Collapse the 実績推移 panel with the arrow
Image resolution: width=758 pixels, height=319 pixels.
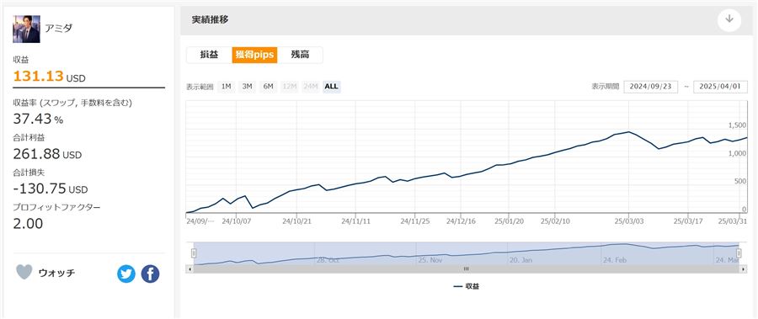pyautogui.click(x=729, y=20)
